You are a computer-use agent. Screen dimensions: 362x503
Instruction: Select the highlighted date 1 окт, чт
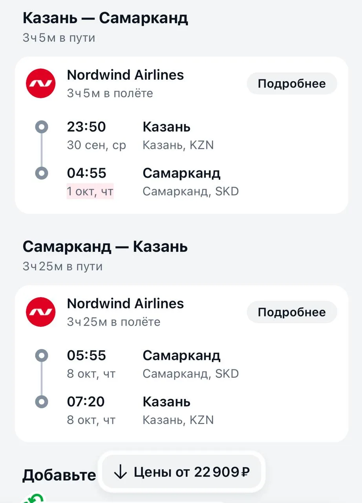90,191
